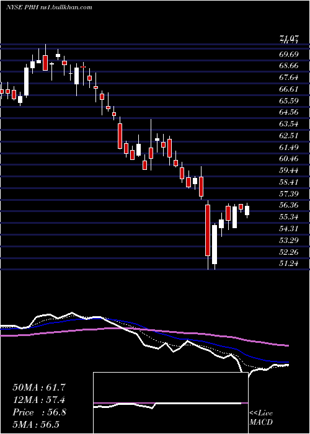Viewport: 310px width, 434px height.
Task: Select the 61.49 price label
Action: 289,148
